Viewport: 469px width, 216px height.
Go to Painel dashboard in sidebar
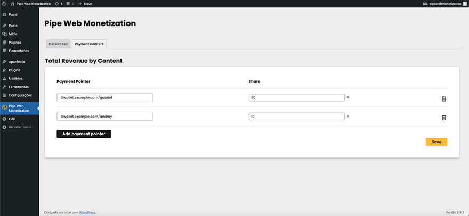(13, 15)
